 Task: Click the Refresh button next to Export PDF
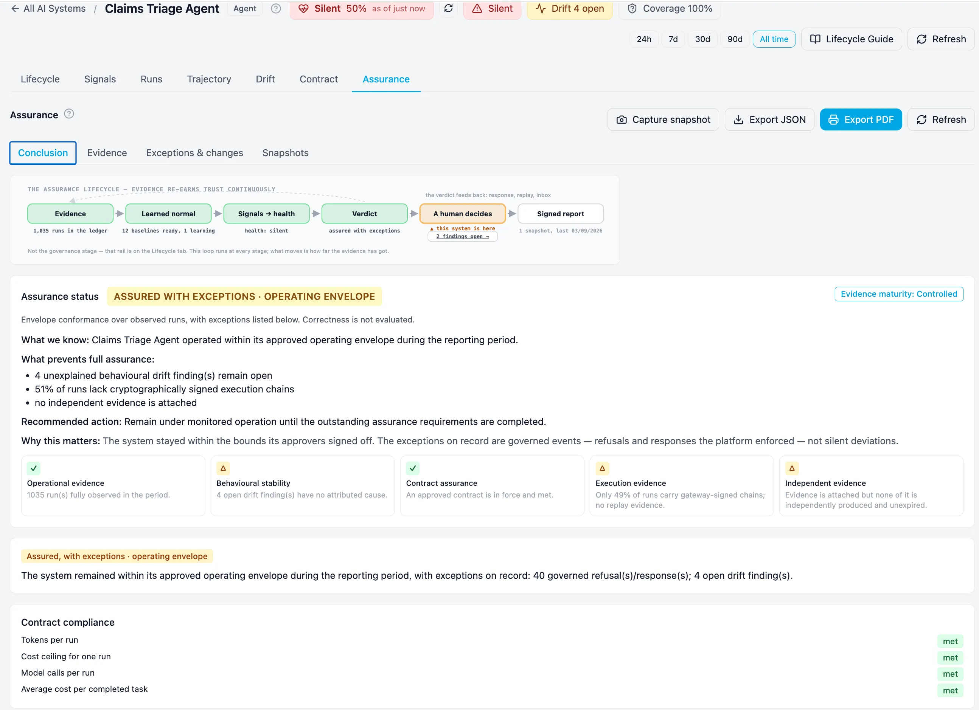pyautogui.click(x=940, y=119)
